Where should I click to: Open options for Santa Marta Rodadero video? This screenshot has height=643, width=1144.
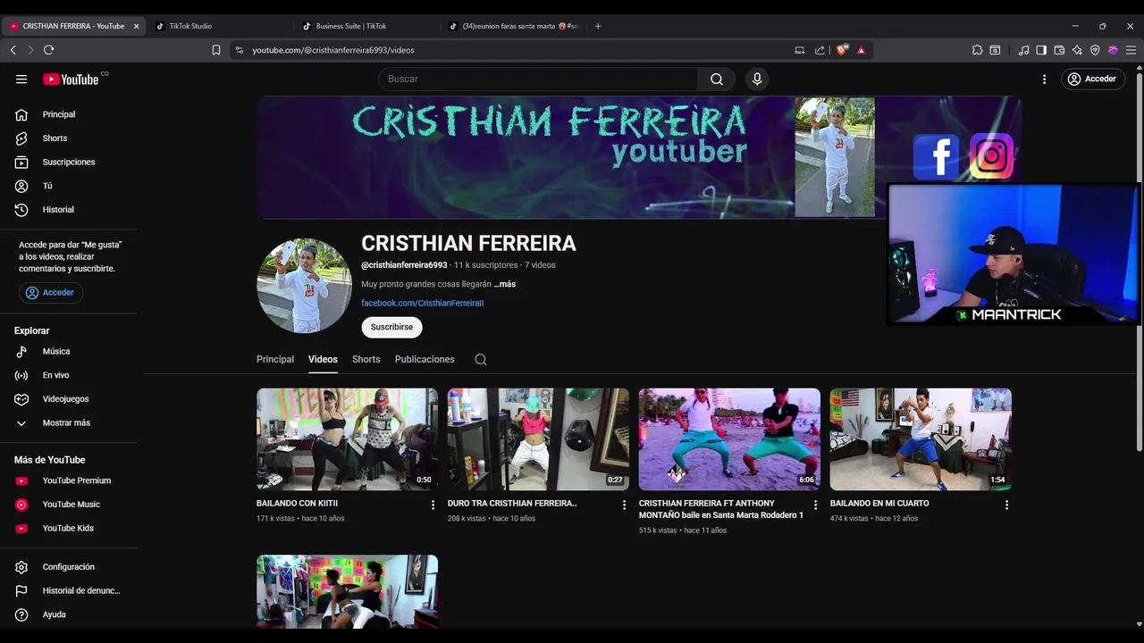(815, 505)
